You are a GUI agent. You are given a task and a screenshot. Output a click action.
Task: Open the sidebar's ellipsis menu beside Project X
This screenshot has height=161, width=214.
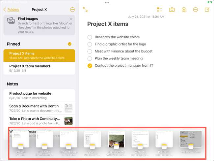(x=72, y=10)
